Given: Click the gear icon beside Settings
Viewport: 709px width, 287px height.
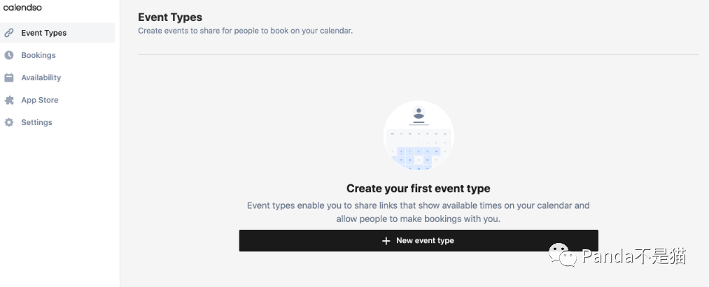Looking at the screenshot, I should click(x=9, y=122).
